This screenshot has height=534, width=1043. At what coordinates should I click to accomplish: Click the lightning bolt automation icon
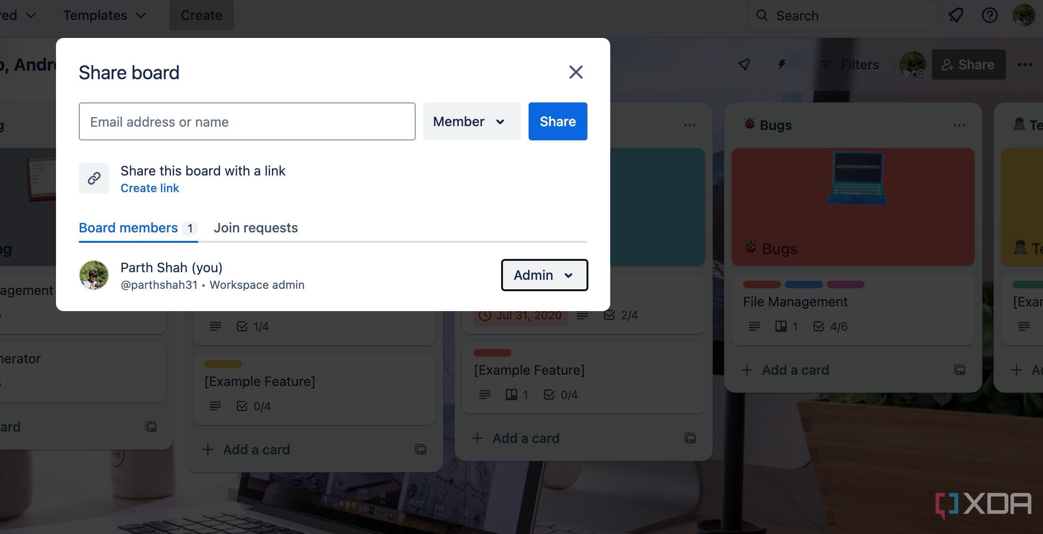pos(782,64)
